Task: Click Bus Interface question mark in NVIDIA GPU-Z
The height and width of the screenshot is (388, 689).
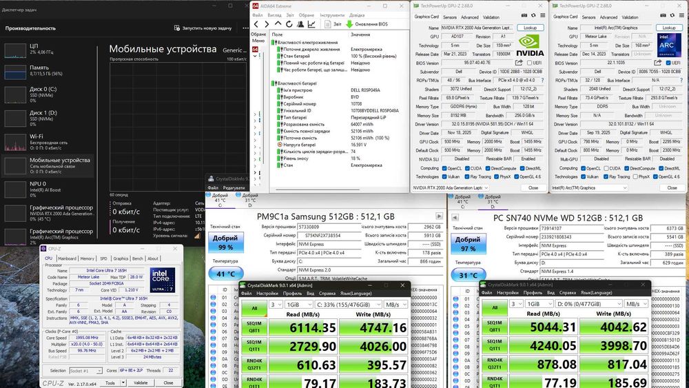Action: pyautogui.click(x=542, y=81)
